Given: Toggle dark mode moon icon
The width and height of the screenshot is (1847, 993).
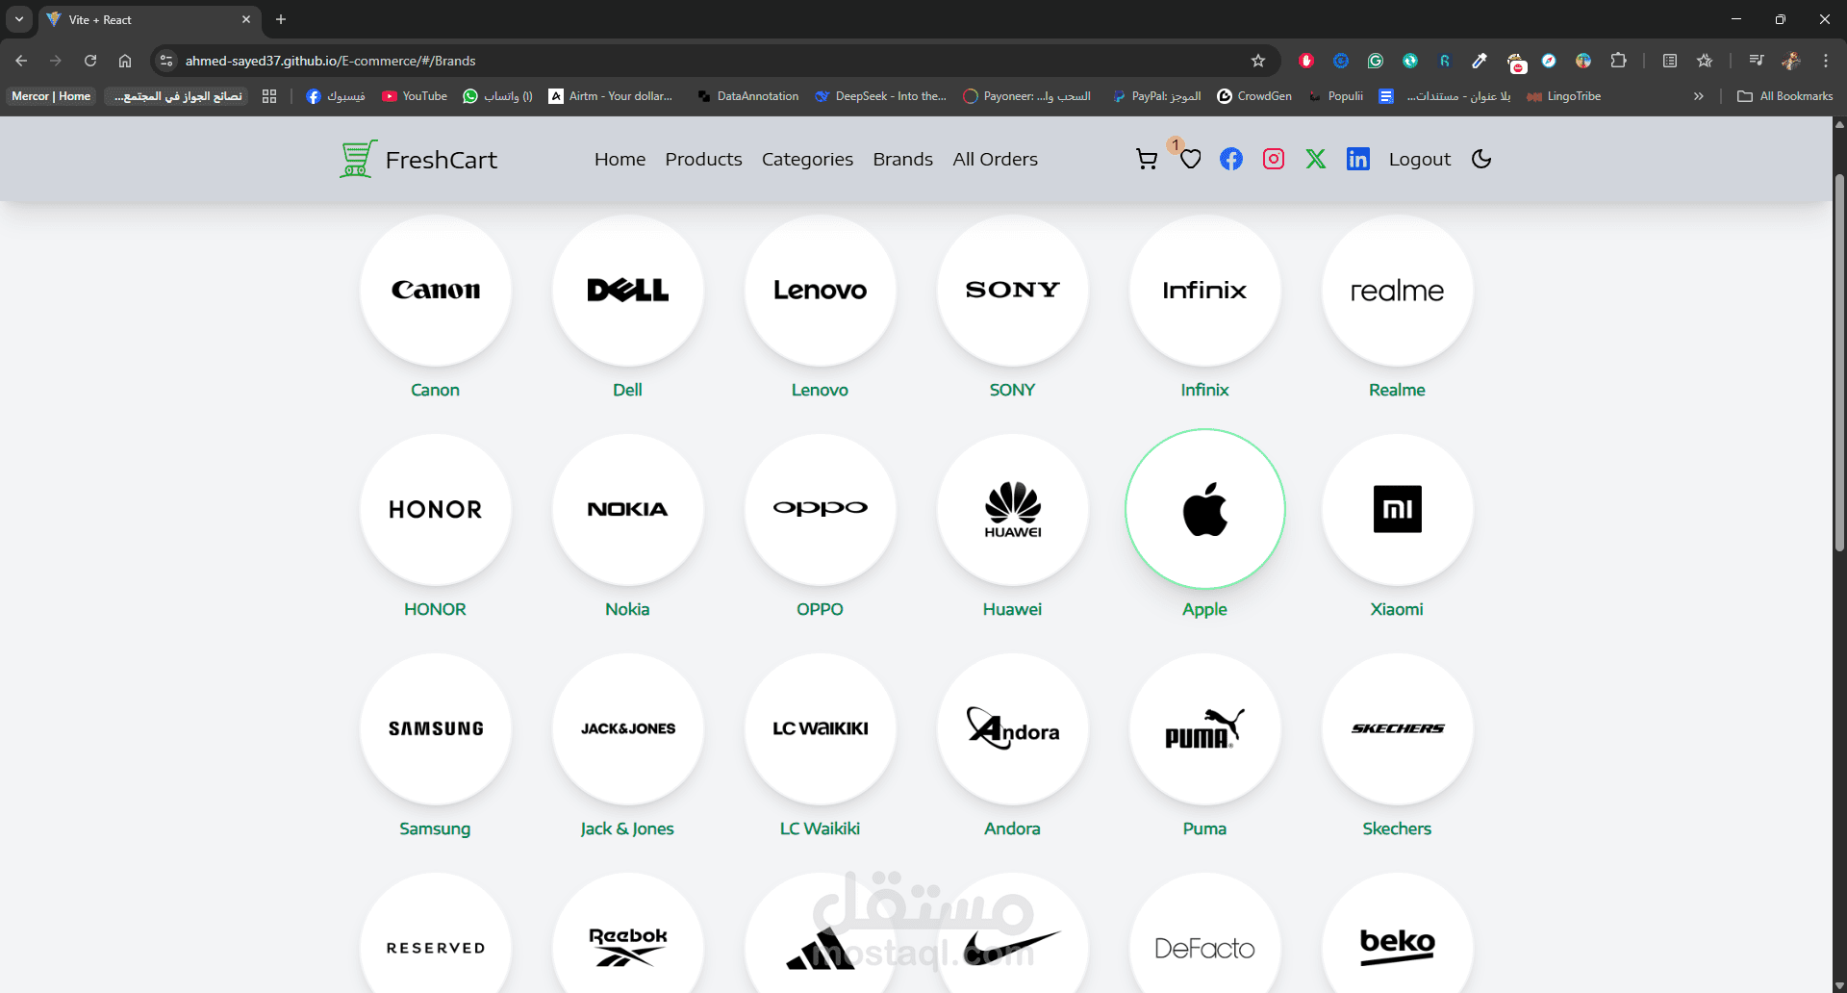Looking at the screenshot, I should pos(1481,159).
